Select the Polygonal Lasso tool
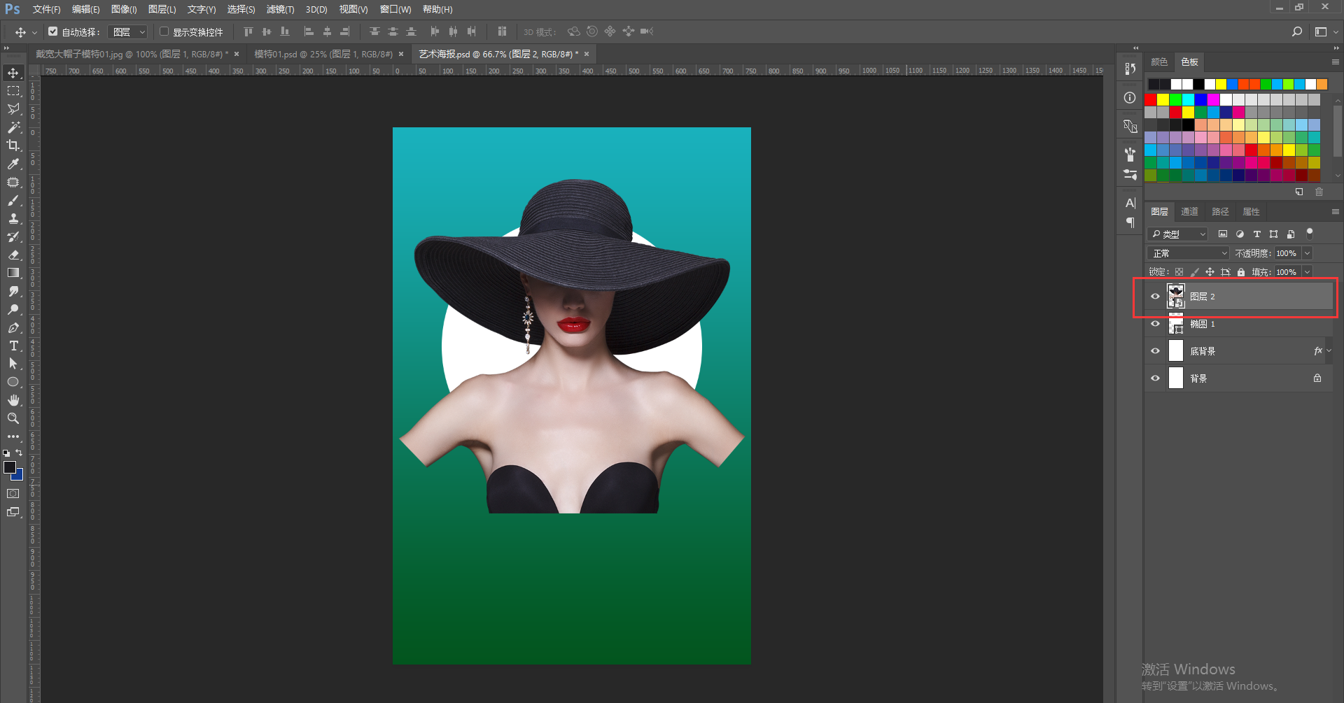 13,109
